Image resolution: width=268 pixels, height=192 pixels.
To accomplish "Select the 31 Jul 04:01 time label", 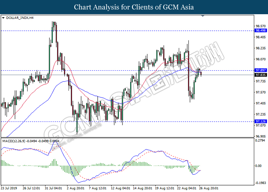I will pyautogui.click(x=54, y=188).
